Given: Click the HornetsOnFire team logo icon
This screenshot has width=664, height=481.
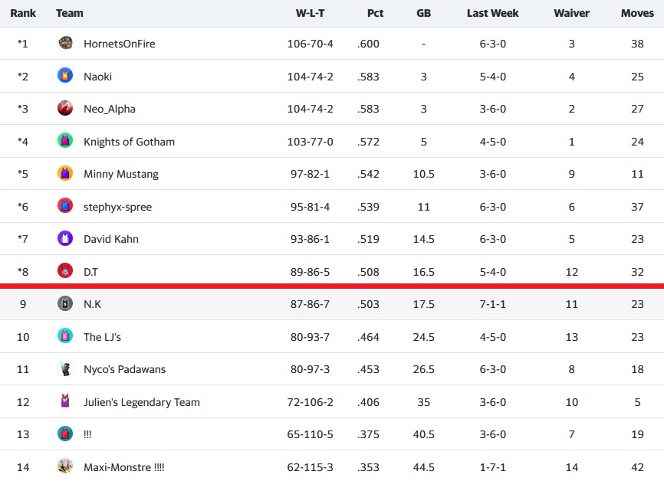Looking at the screenshot, I should 65,44.
